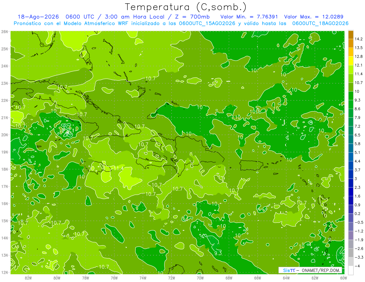Click the yellow legend swatch between 12.8 and 12.1
The width and height of the screenshot is (365, 282).
point(351,61)
